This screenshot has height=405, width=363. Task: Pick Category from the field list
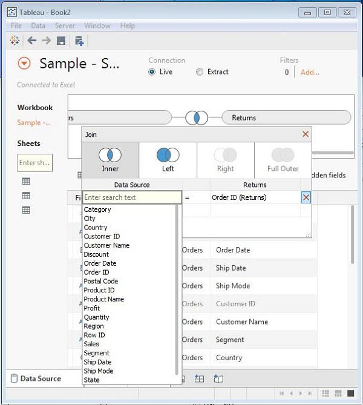tap(97, 209)
